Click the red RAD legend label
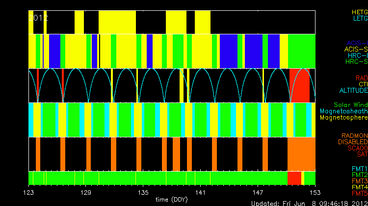The image size is (368, 206). (361, 78)
